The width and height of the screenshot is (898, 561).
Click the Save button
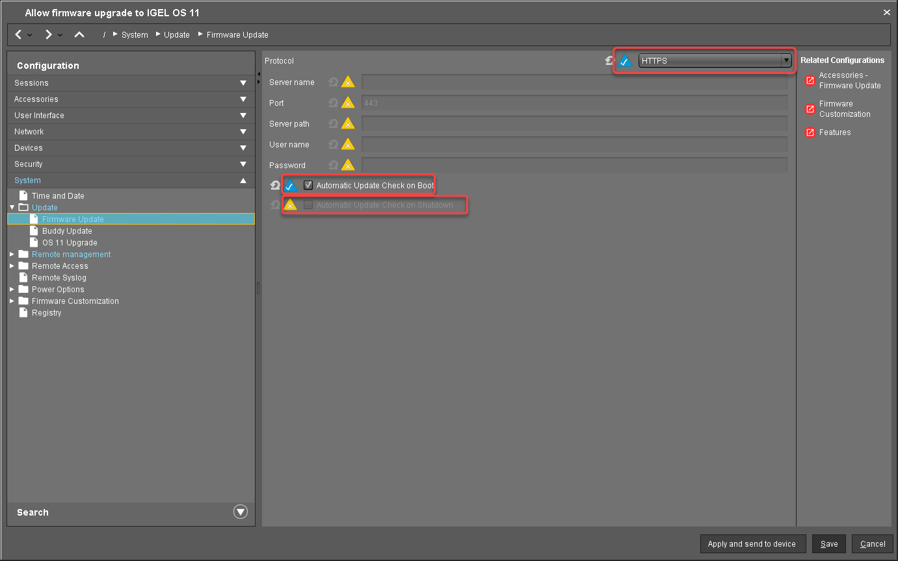pyautogui.click(x=829, y=544)
